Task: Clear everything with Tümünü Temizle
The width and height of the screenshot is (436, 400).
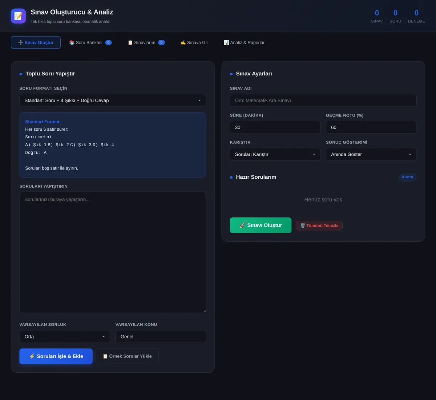Action: (319, 226)
